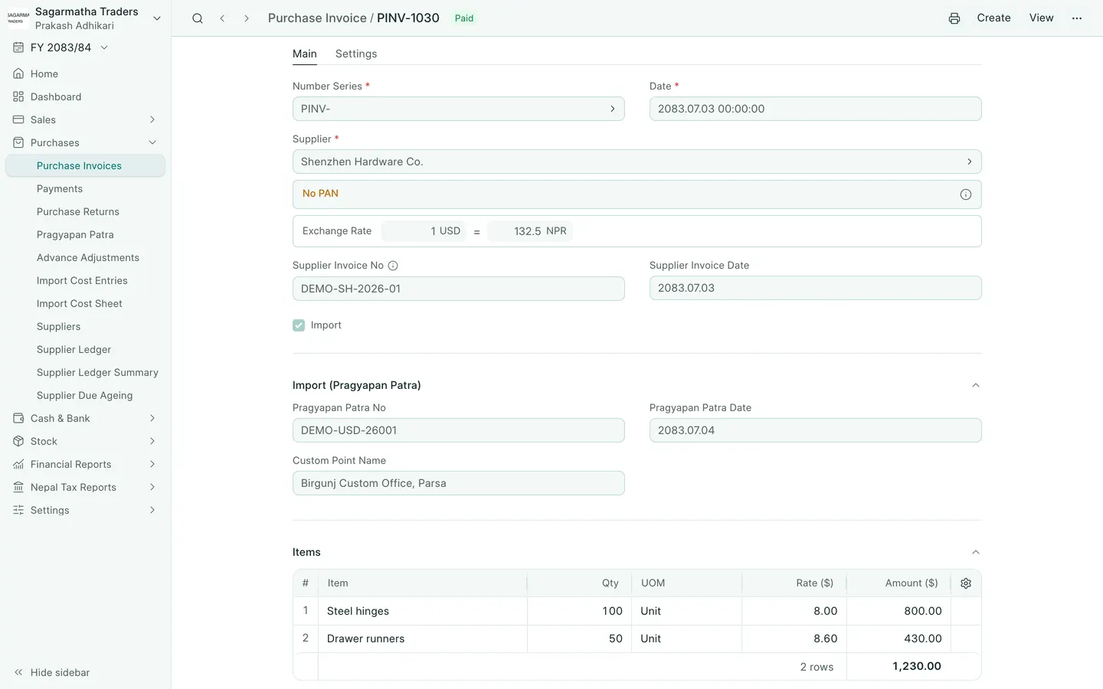This screenshot has width=1103, height=689.
Task: Go back with the left arrow
Action: 222,18
